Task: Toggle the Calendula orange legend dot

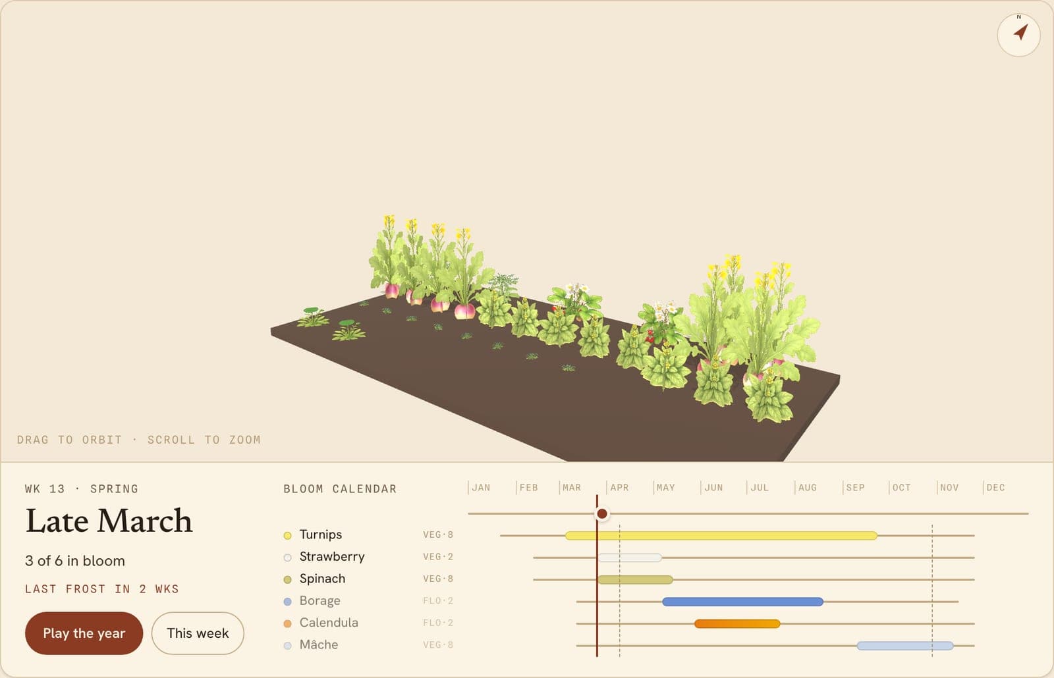Action: click(287, 623)
